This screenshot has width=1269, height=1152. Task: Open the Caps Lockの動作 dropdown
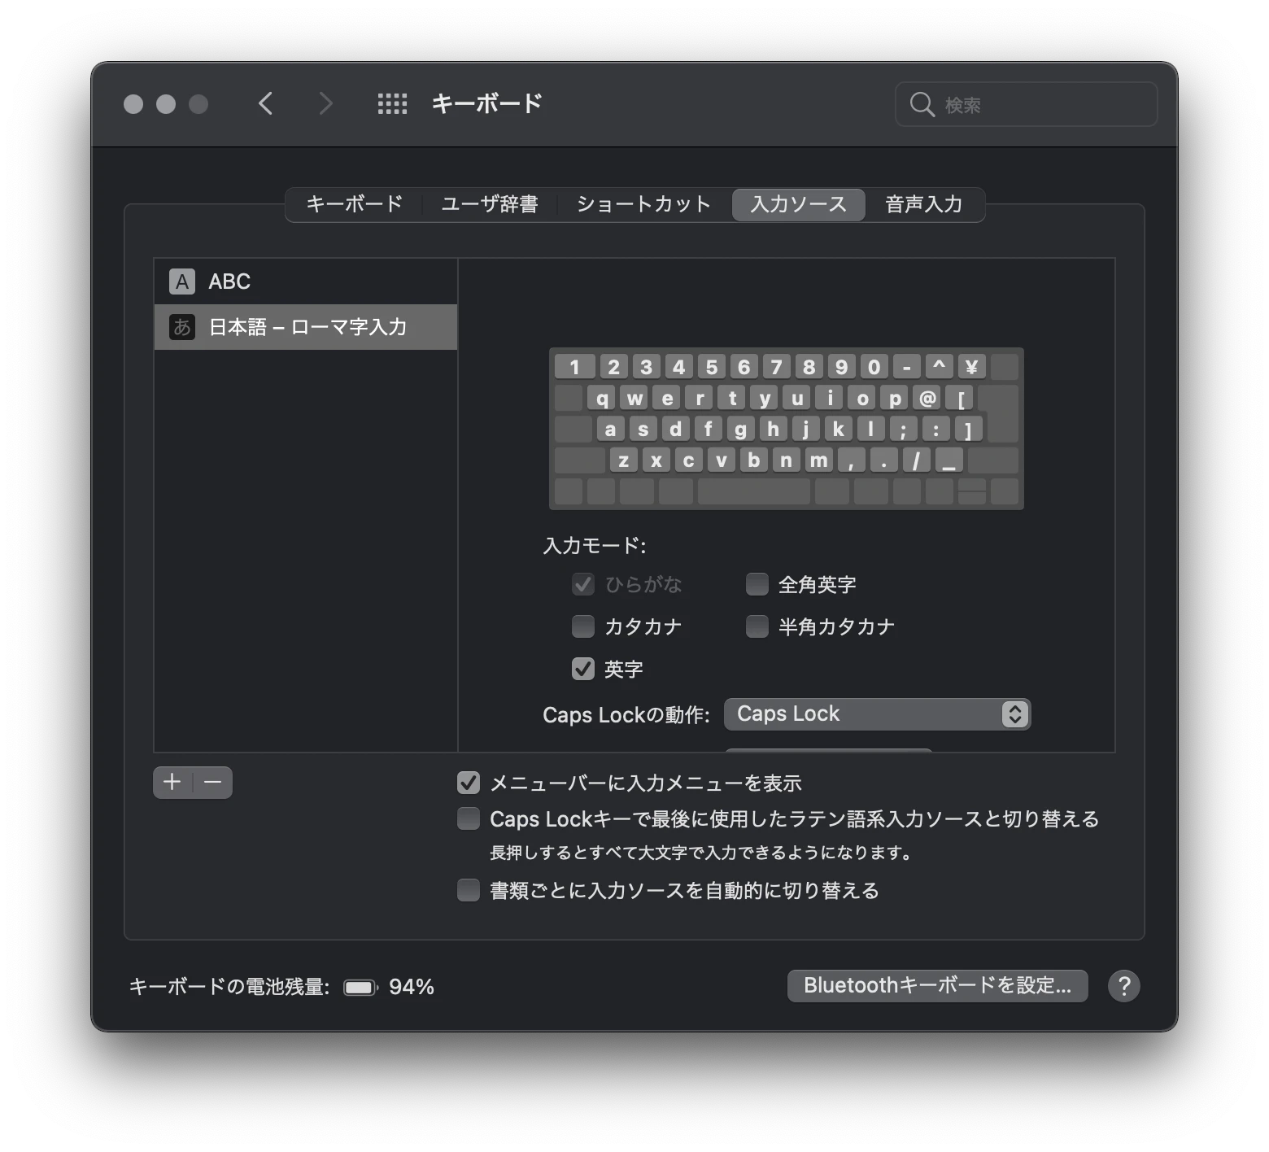click(877, 713)
